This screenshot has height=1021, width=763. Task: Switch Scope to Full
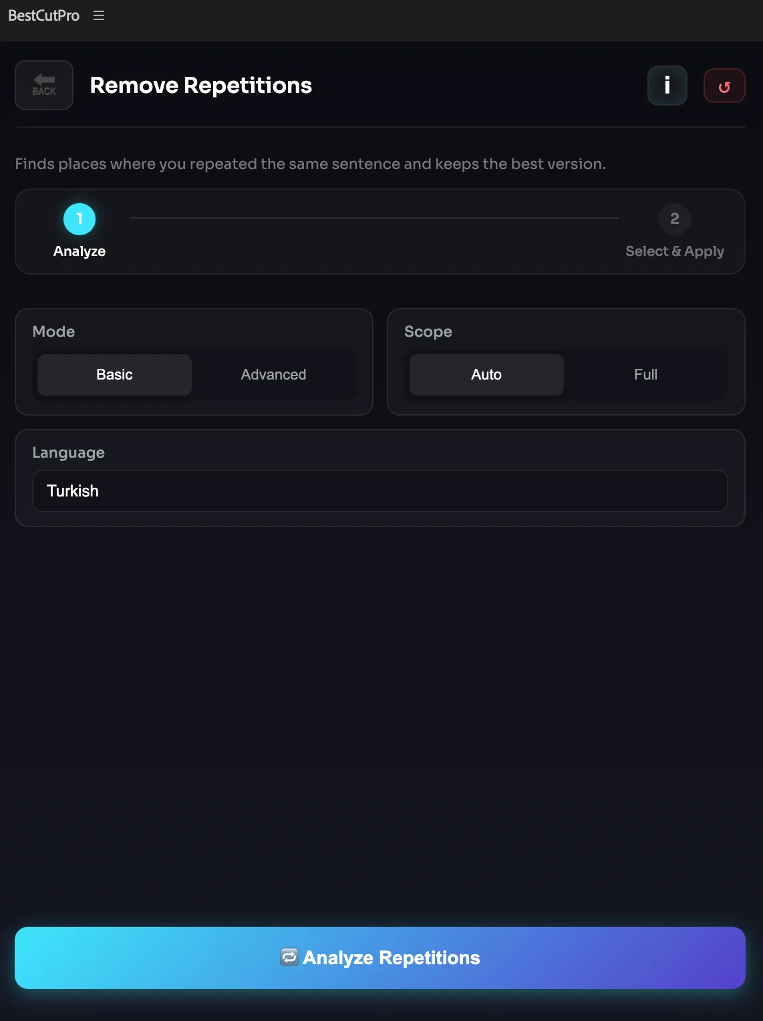click(x=645, y=375)
